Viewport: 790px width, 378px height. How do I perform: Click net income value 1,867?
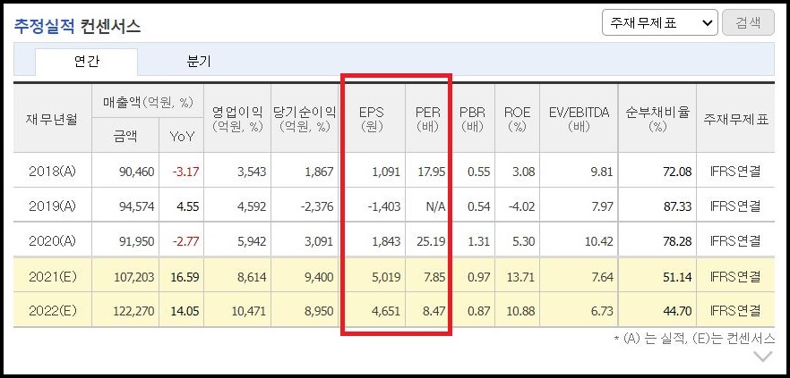point(319,172)
